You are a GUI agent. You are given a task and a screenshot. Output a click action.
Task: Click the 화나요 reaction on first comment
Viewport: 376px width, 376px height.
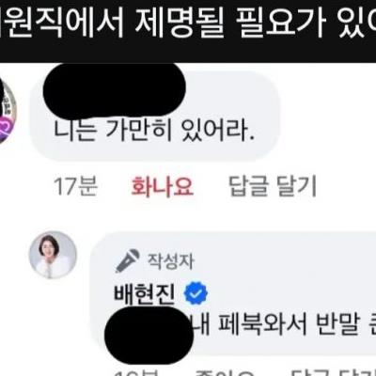162,186
